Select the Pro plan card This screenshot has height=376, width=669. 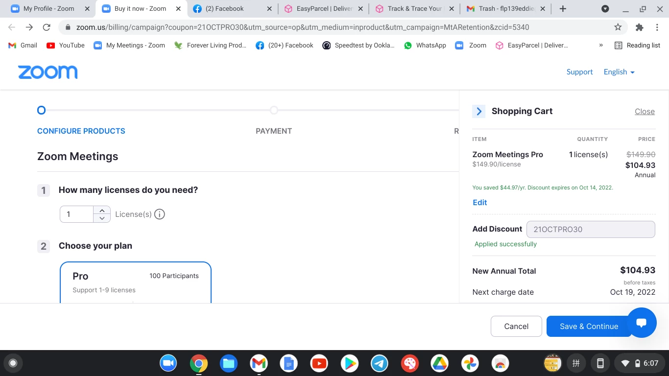[x=136, y=282]
